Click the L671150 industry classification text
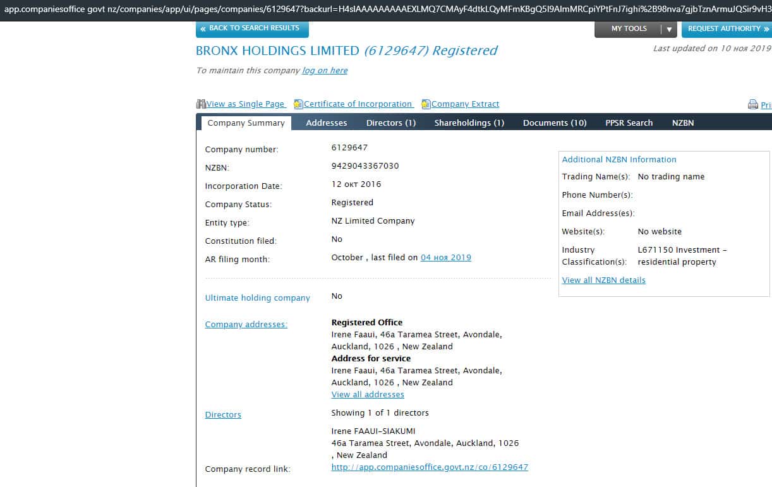Screen dimensions: 772x487 [x=682, y=256]
